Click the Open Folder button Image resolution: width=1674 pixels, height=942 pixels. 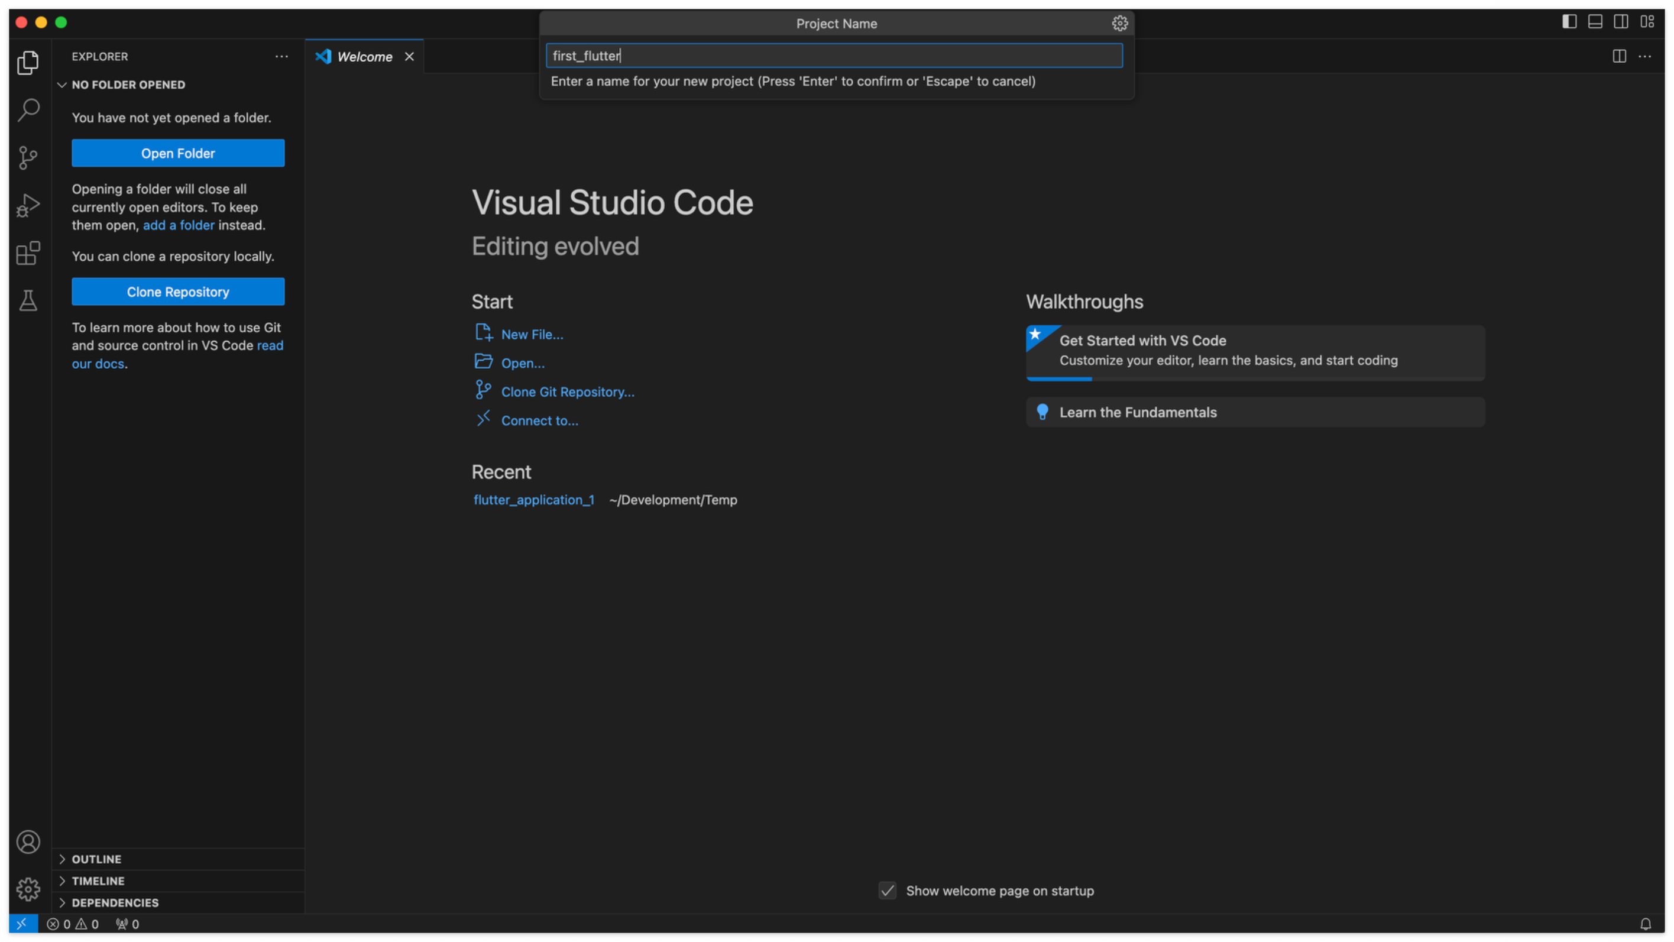[178, 153]
